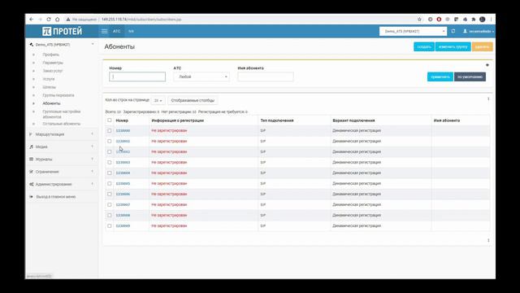
Task: Focus the Номер filter input
Action: point(137,77)
